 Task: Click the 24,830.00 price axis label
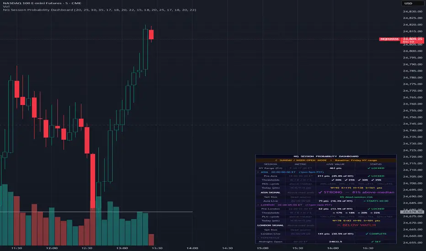(x=412, y=11)
